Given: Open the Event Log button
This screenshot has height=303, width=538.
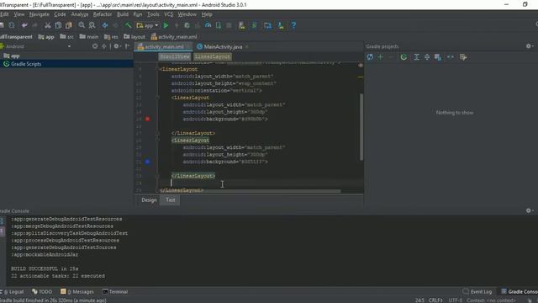Looking at the screenshot, I should (x=477, y=292).
